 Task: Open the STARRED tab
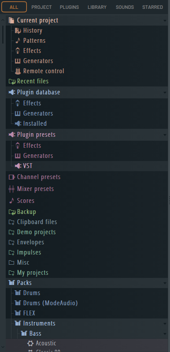[x=152, y=7]
